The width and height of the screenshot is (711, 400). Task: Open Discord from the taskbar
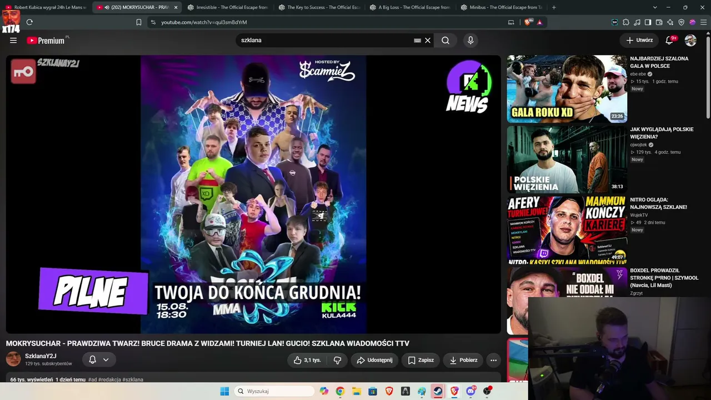[470, 391]
